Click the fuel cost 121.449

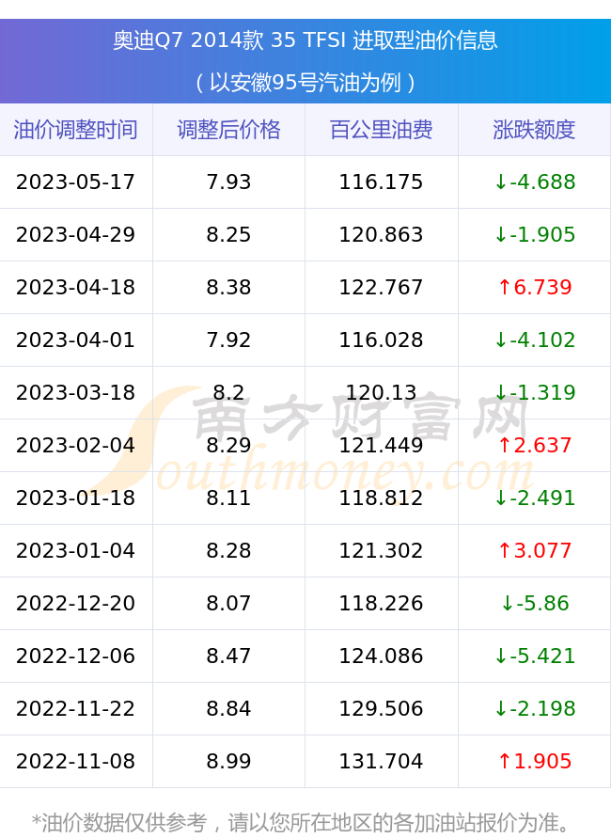pos(382,445)
